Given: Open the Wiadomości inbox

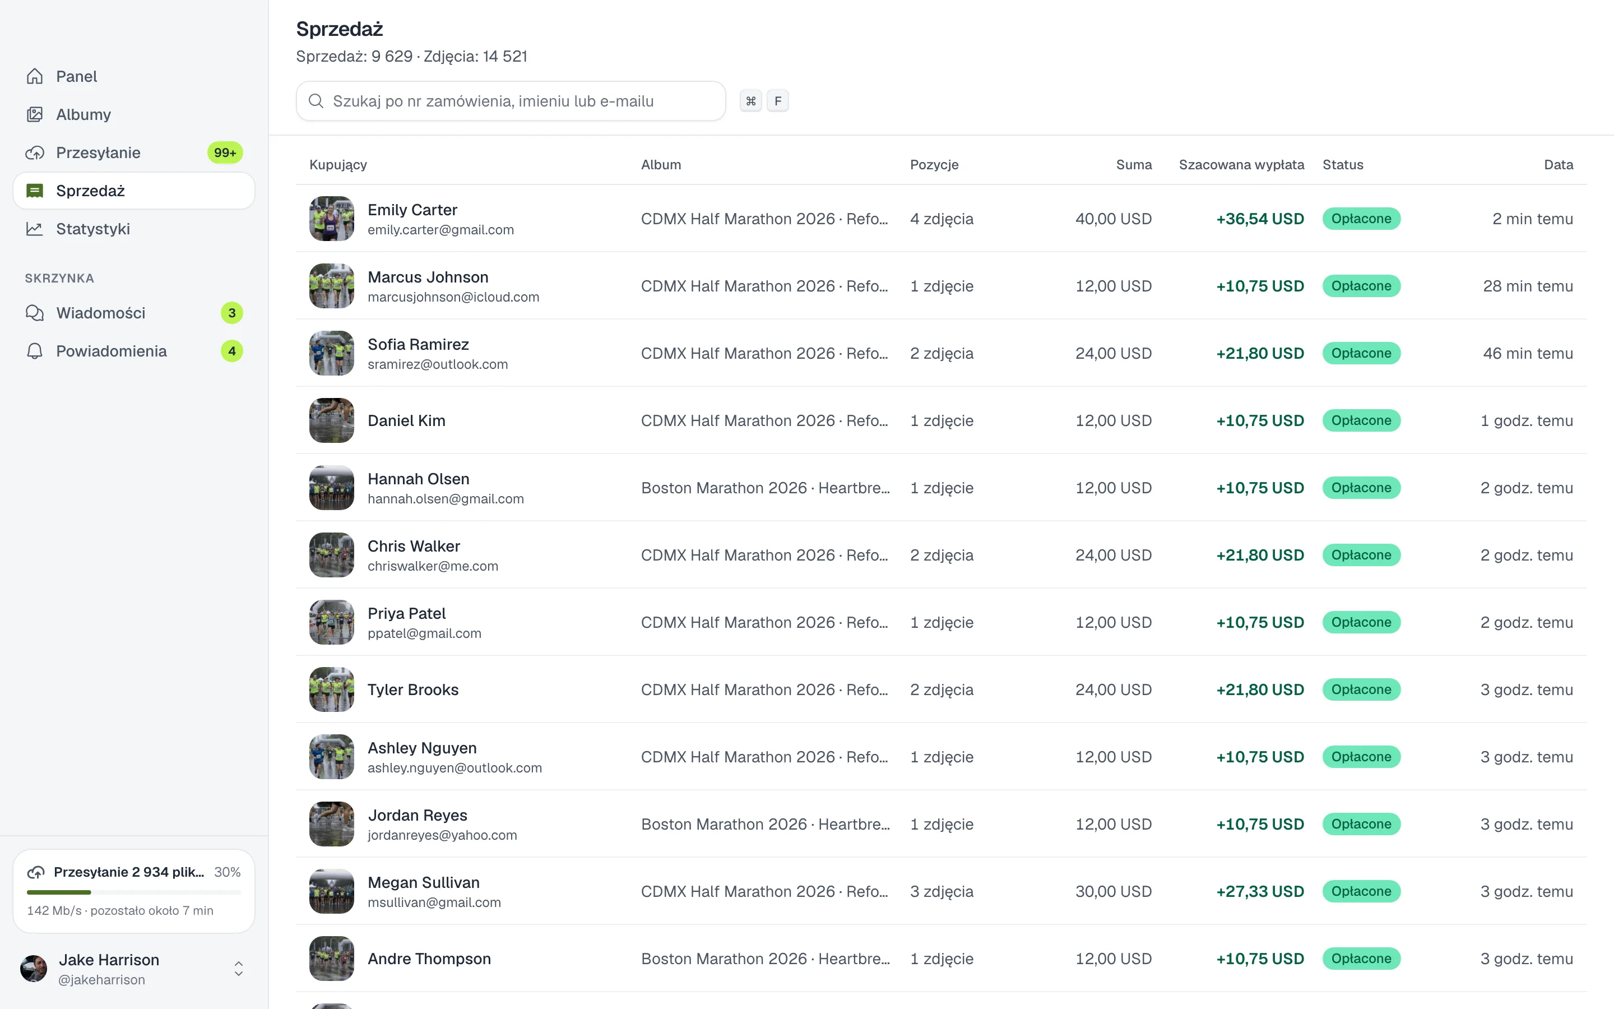Looking at the screenshot, I should pos(133,313).
